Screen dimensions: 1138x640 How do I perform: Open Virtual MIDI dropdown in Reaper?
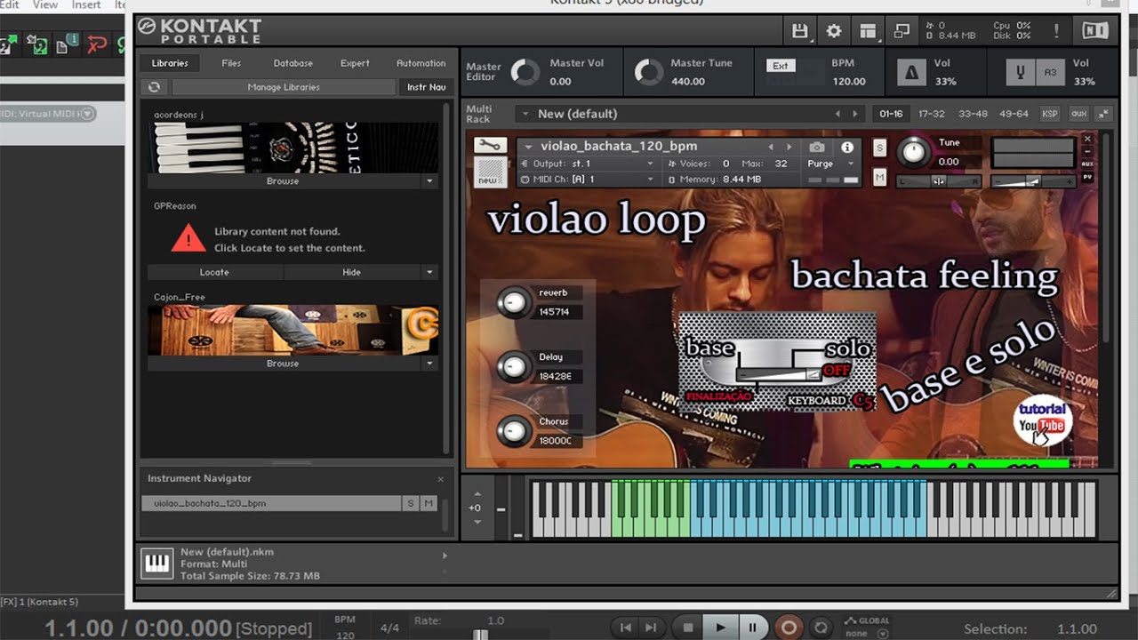pyautogui.click(x=87, y=114)
